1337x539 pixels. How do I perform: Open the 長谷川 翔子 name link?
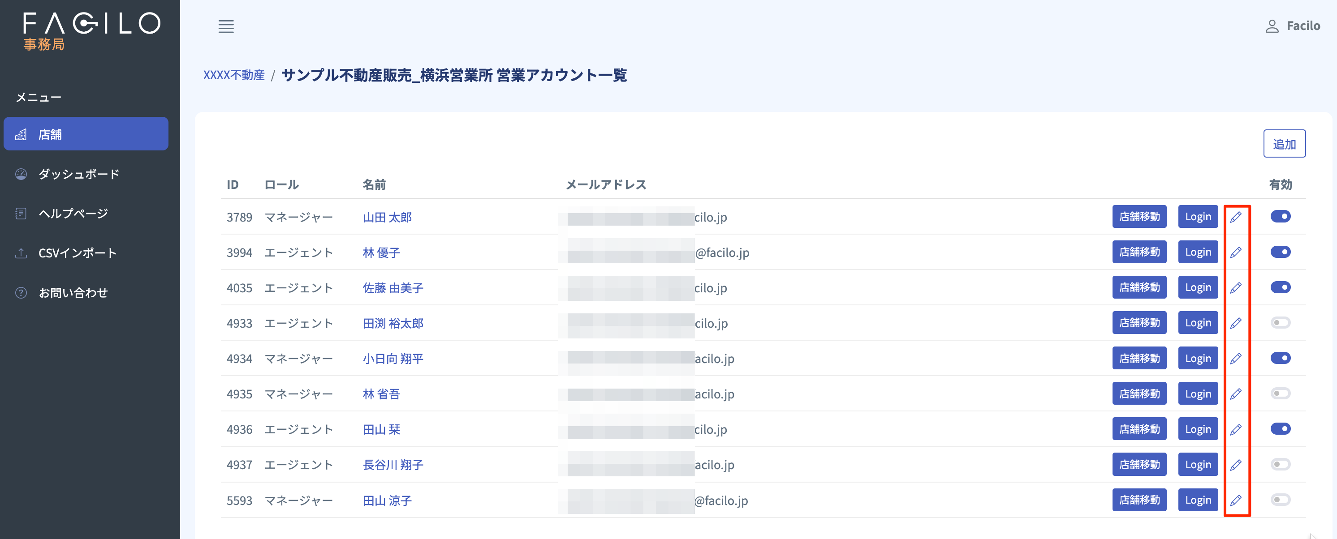(393, 465)
